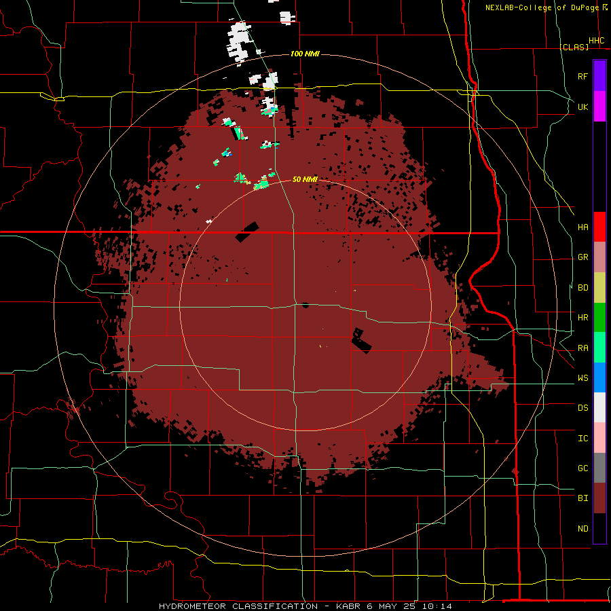Image resolution: width=611 pixels, height=611 pixels.
Task: Select the IC light pink legend swatch
Action: click(599, 438)
